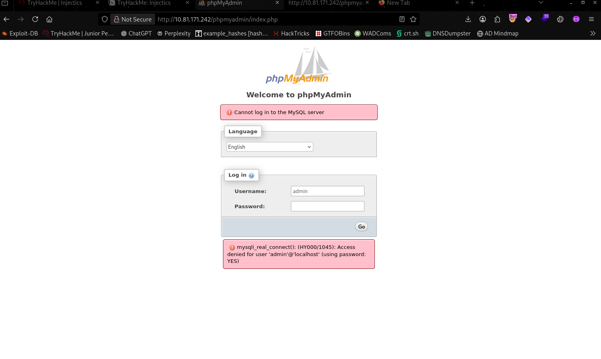Image resolution: width=601 pixels, height=359 pixels.
Task: Open the HackTricks bookmark
Action: 291,34
